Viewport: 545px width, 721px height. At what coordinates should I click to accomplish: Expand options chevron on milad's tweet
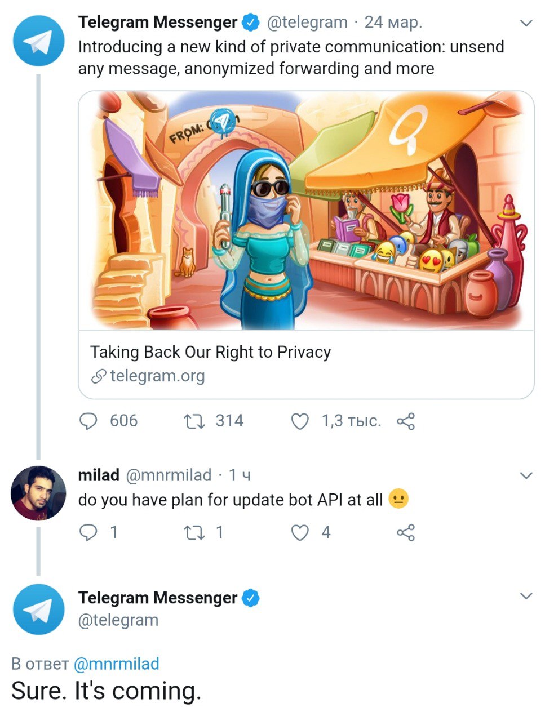[526, 476]
